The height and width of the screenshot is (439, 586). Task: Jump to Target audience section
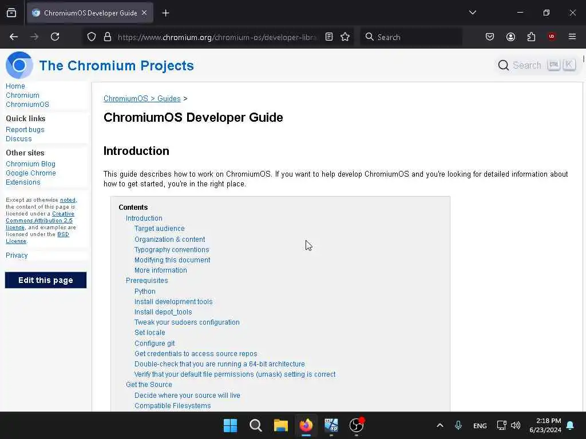coord(160,229)
